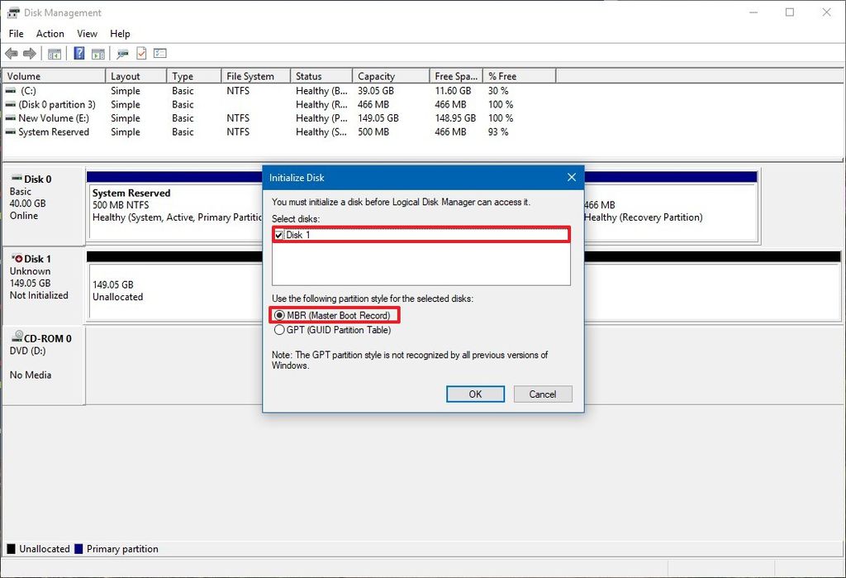Click the blue Help question mark toolbar icon
Viewport: 846px width, 578px height.
78,53
